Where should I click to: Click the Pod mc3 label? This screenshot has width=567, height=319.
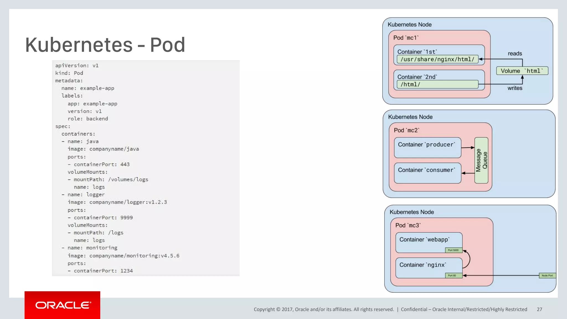coord(408,225)
